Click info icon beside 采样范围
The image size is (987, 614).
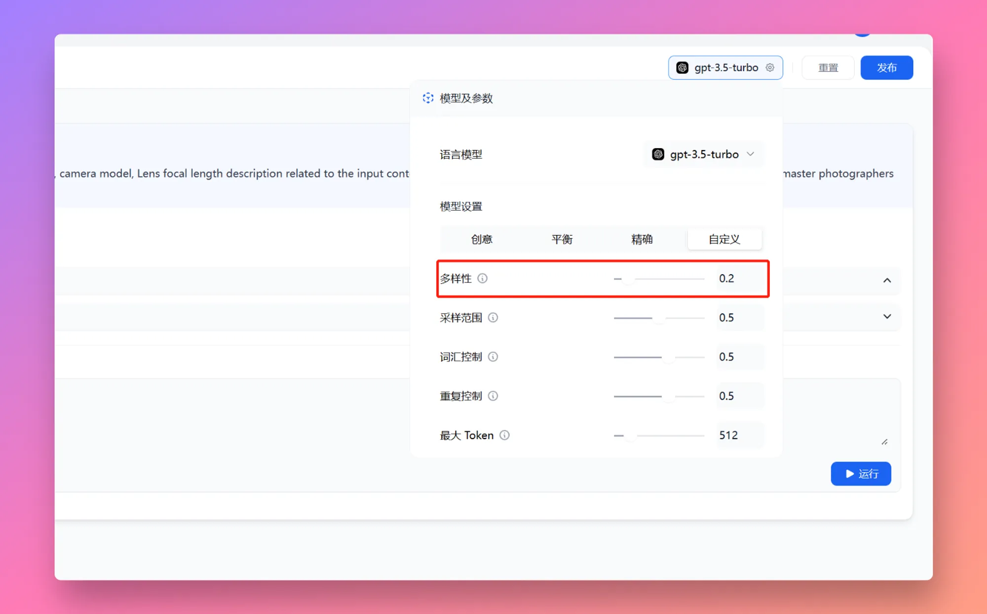(493, 318)
